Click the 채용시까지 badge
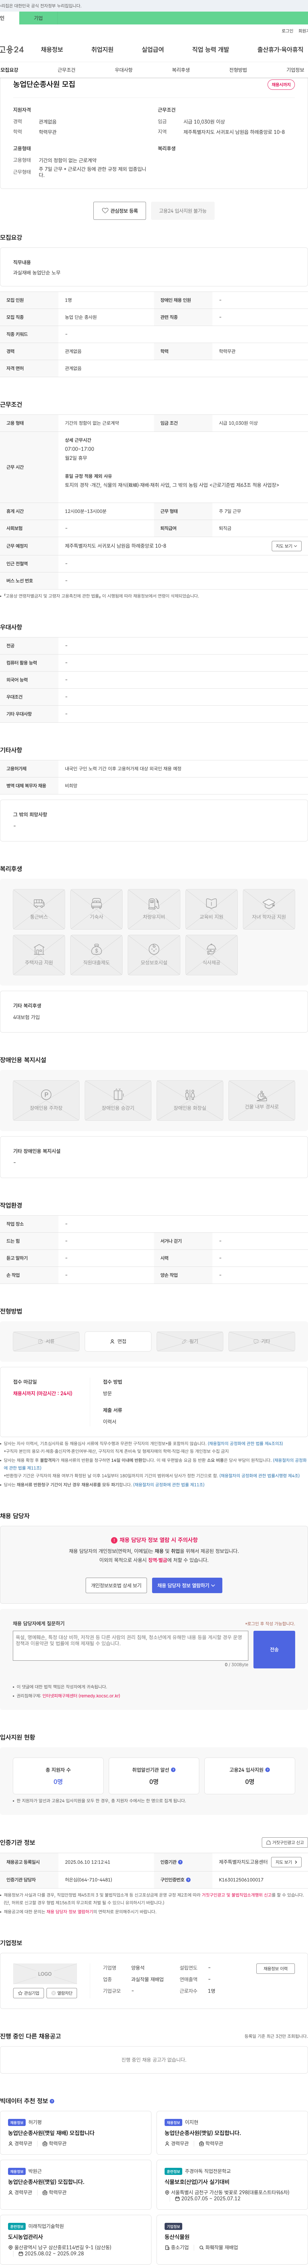This screenshot has height=2265, width=308. [281, 84]
